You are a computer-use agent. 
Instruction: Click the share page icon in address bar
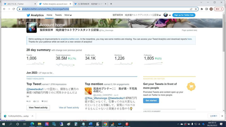pyautogui.click(x=191, y=9)
